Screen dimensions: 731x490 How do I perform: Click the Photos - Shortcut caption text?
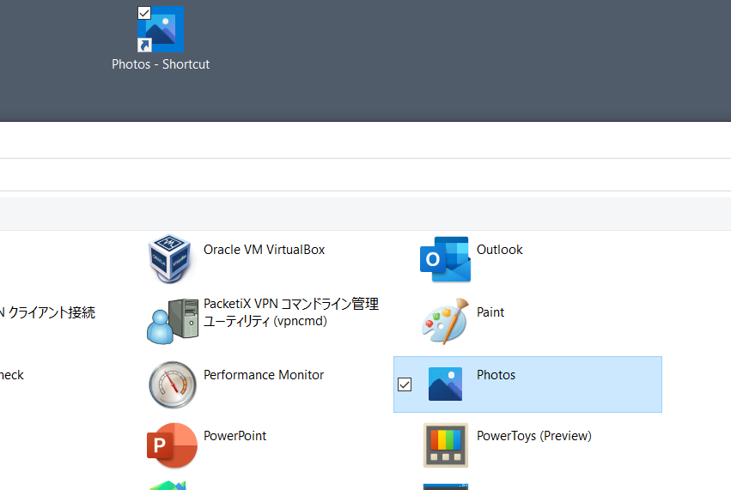(161, 64)
